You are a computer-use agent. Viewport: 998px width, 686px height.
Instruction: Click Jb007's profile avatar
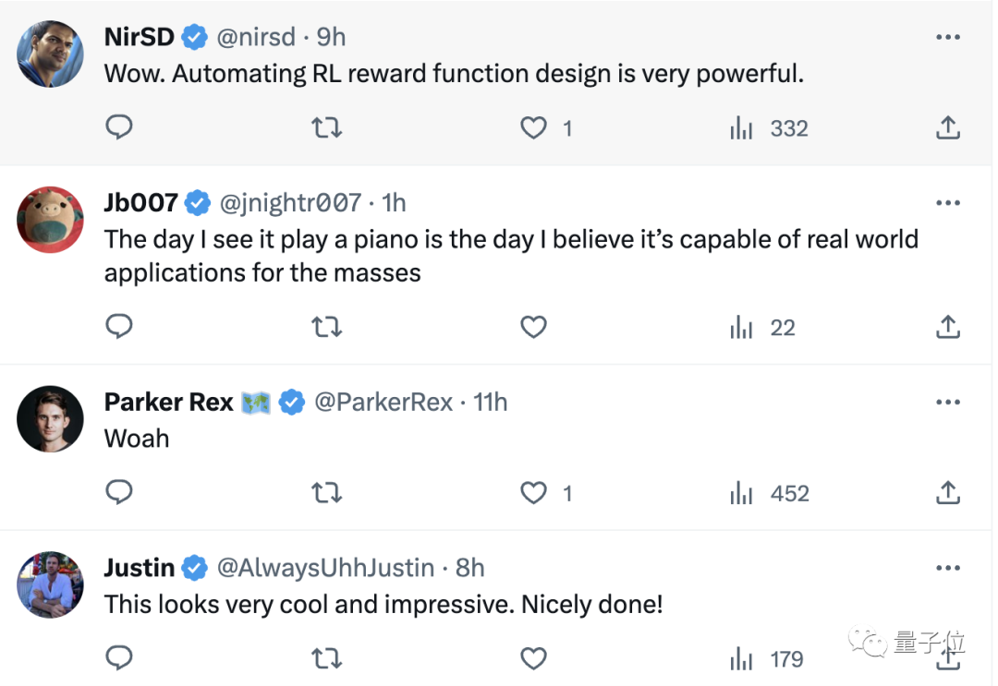point(51,220)
